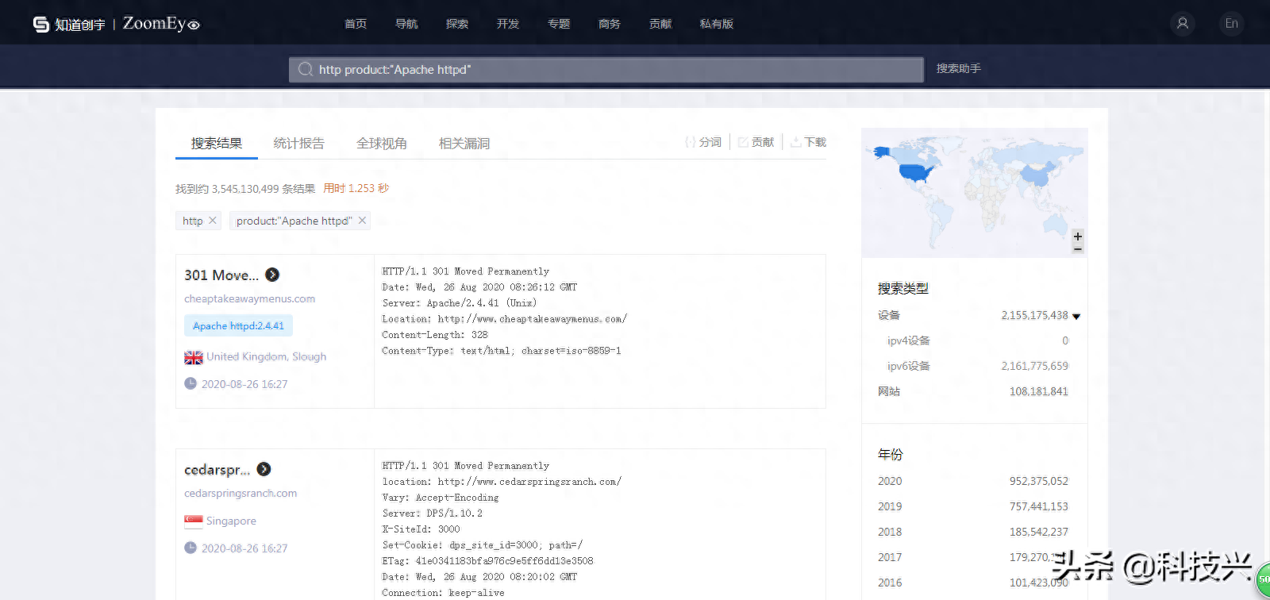Zoom in on the world map
The image size is (1270, 600).
pyautogui.click(x=1077, y=237)
